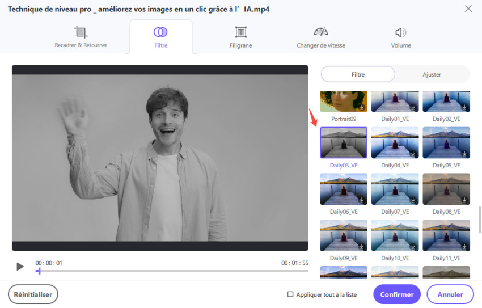Click the filter list scrollbar
This screenshot has height=308, width=482.
coord(480,220)
